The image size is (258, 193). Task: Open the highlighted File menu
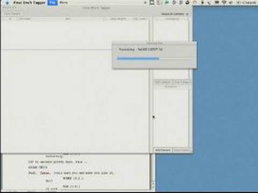click(x=53, y=3)
